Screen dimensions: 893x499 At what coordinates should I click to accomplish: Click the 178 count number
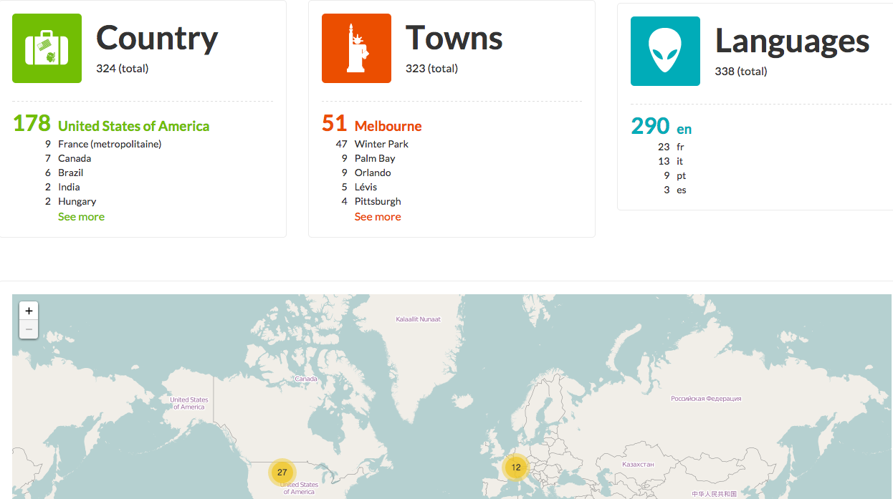click(x=32, y=124)
